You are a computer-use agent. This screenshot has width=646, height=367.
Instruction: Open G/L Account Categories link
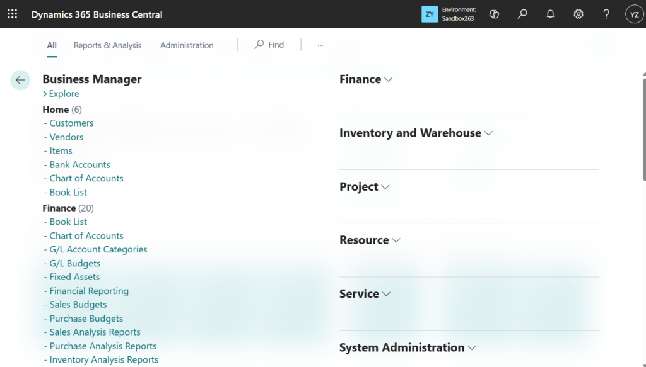click(98, 249)
